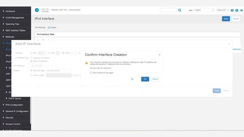Screen dimensions: 244x137
Task: Select Dynamic IP Address radio button
Action: pos(31,58)
